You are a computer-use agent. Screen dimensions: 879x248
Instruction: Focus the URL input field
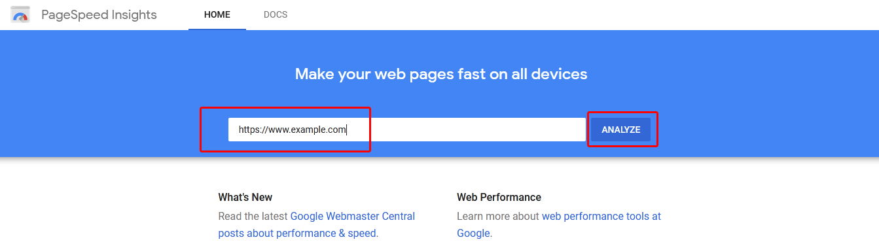coord(406,130)
